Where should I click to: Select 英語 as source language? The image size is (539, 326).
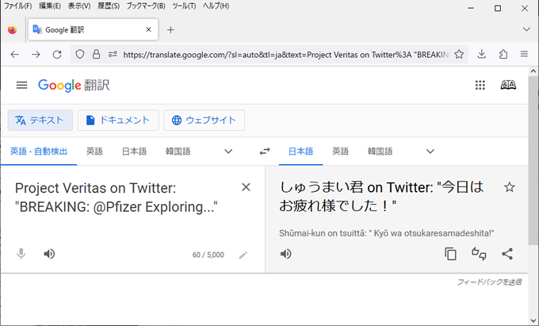click(94, 151)
